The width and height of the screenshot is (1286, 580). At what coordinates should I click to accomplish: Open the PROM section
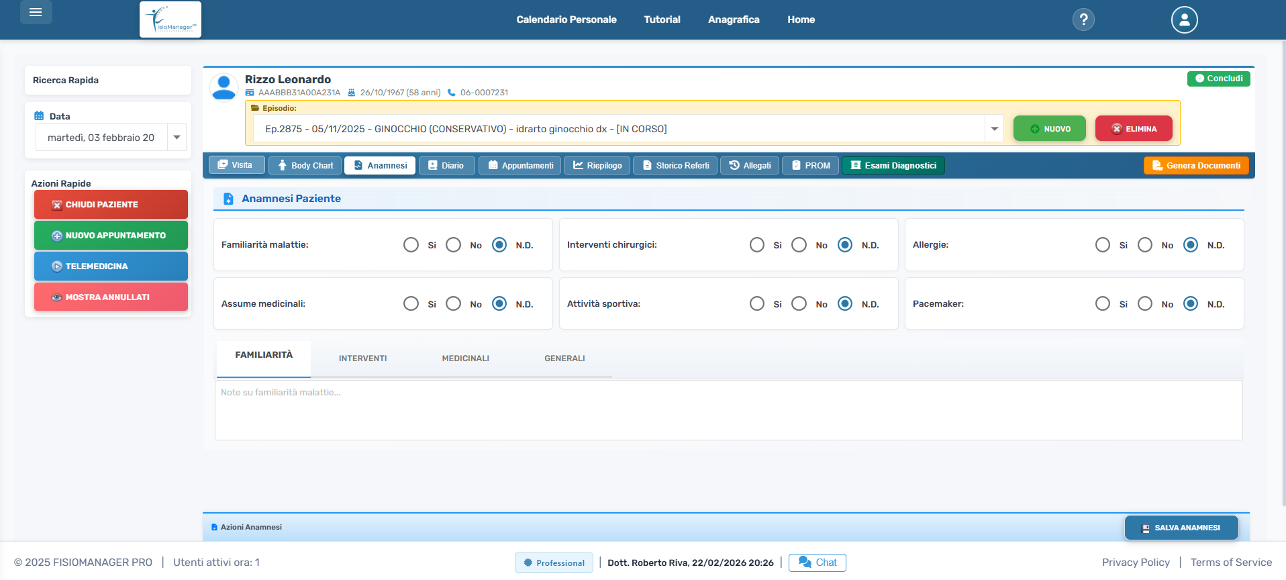coord(810,165)
